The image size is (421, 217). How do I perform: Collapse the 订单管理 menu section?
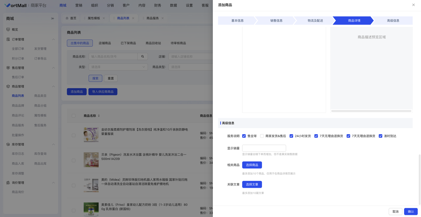point(53,39)
